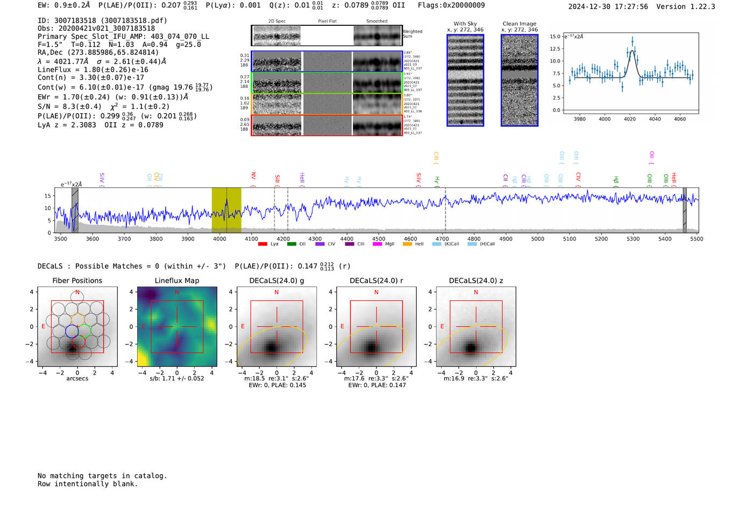This screenshot has width=753, height=513.
Task: Click the 'Pixel Flat' column header
Action: 327,22
